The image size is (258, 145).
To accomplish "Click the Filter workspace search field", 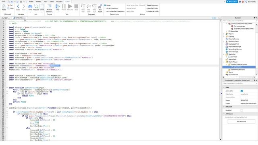I will tap(239, 21).
